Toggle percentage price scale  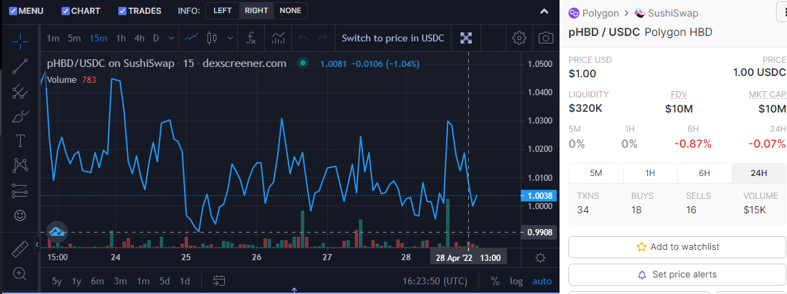(495, 281)
